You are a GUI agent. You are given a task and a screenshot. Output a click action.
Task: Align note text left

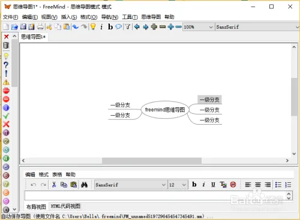pos(248,185)
